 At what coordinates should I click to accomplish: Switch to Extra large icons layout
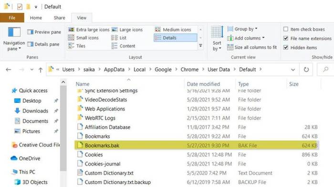[x=89, y=30]
